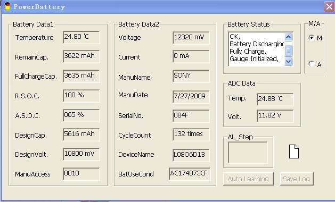Click the 'RemainCap.' label

31,57
